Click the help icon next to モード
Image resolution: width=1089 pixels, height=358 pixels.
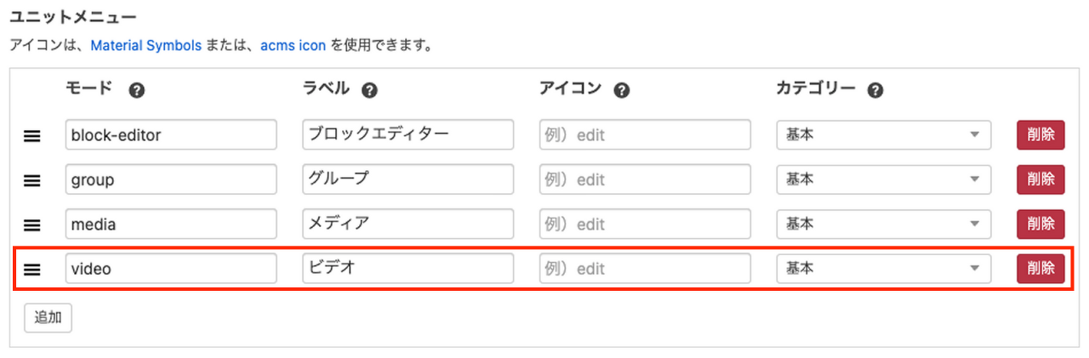(135, 90)
